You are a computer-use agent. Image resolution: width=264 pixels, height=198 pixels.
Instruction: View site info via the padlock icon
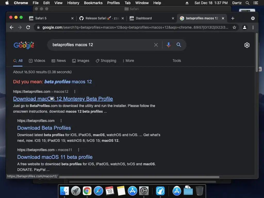pos(38,27)
